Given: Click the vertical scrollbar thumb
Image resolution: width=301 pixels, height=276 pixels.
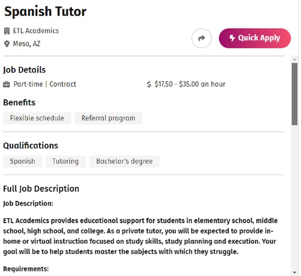Looking at the screenshot, I should point(294,94).
